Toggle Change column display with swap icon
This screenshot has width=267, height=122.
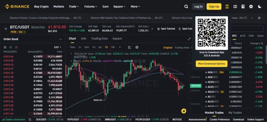pos(262,43)
